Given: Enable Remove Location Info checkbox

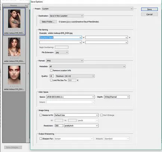Looking at the screenshot, I should pyautogui.click(x=51, y=70).
